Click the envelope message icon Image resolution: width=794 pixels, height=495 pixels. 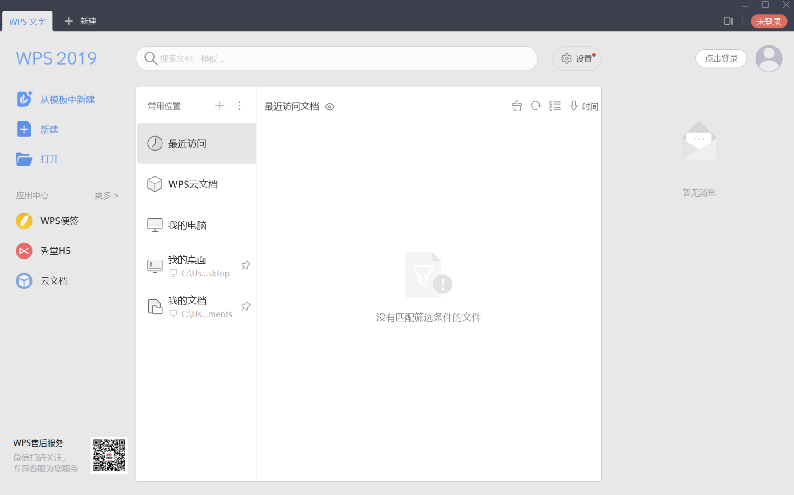[699, 140]
